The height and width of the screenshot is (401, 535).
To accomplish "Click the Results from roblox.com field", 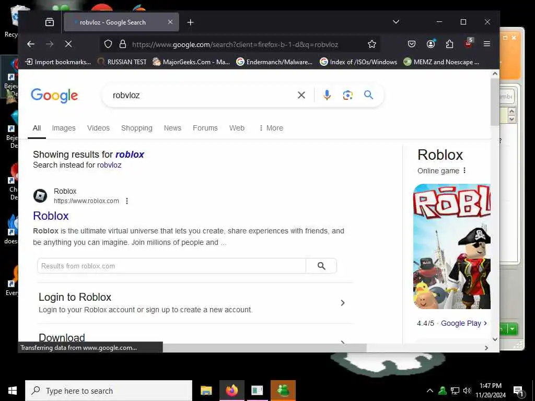I will (x=171, y=266).
